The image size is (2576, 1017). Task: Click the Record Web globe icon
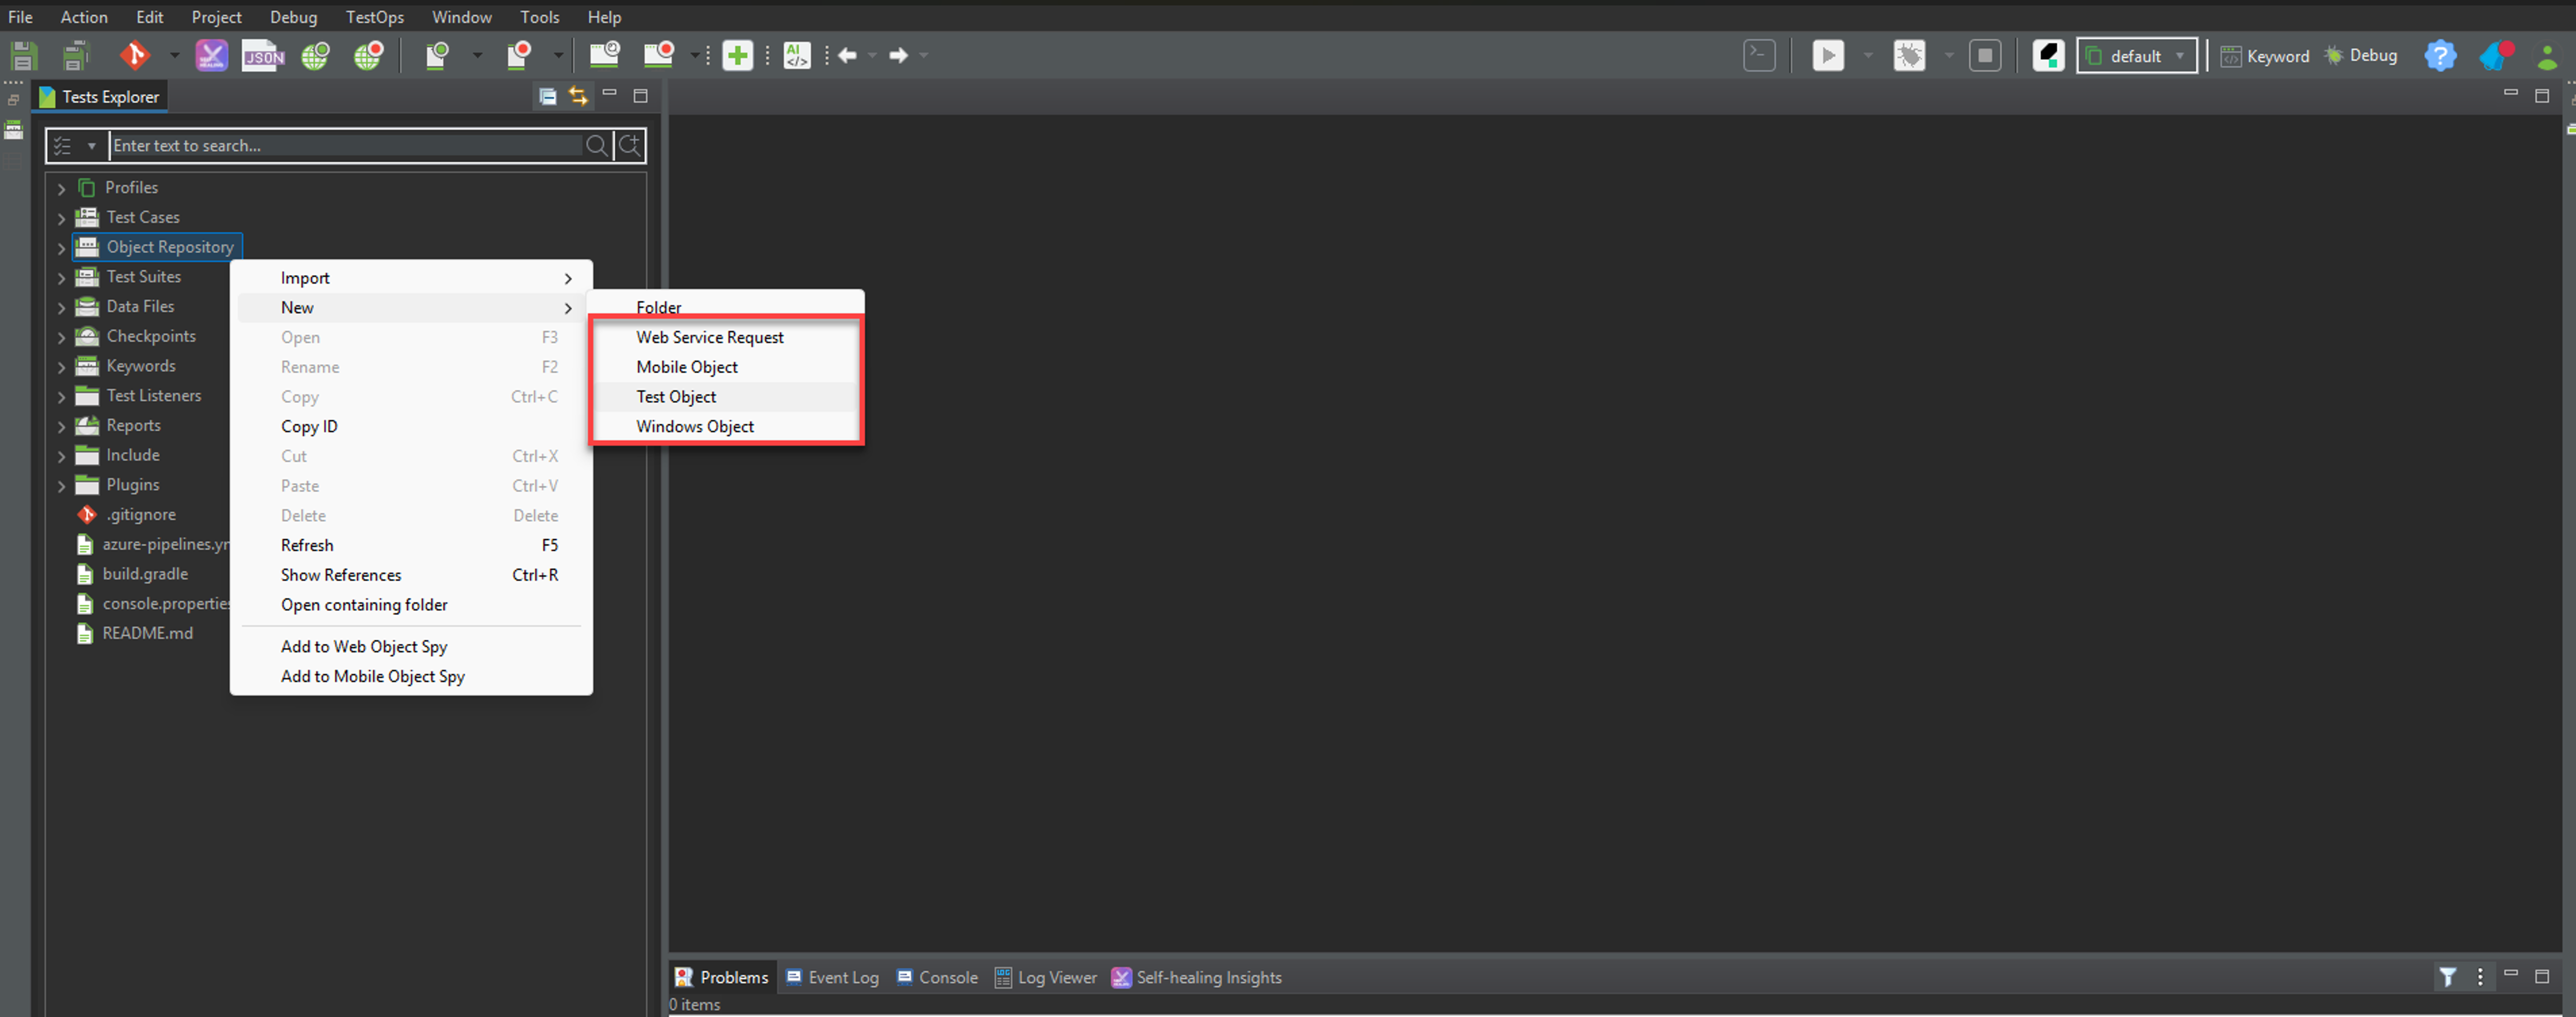(x=368, y=55)
